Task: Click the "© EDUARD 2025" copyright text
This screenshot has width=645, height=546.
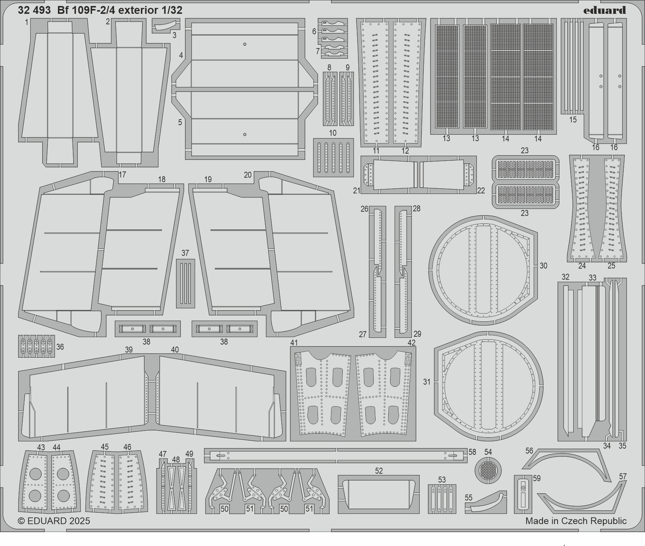Action: (54, 521)
